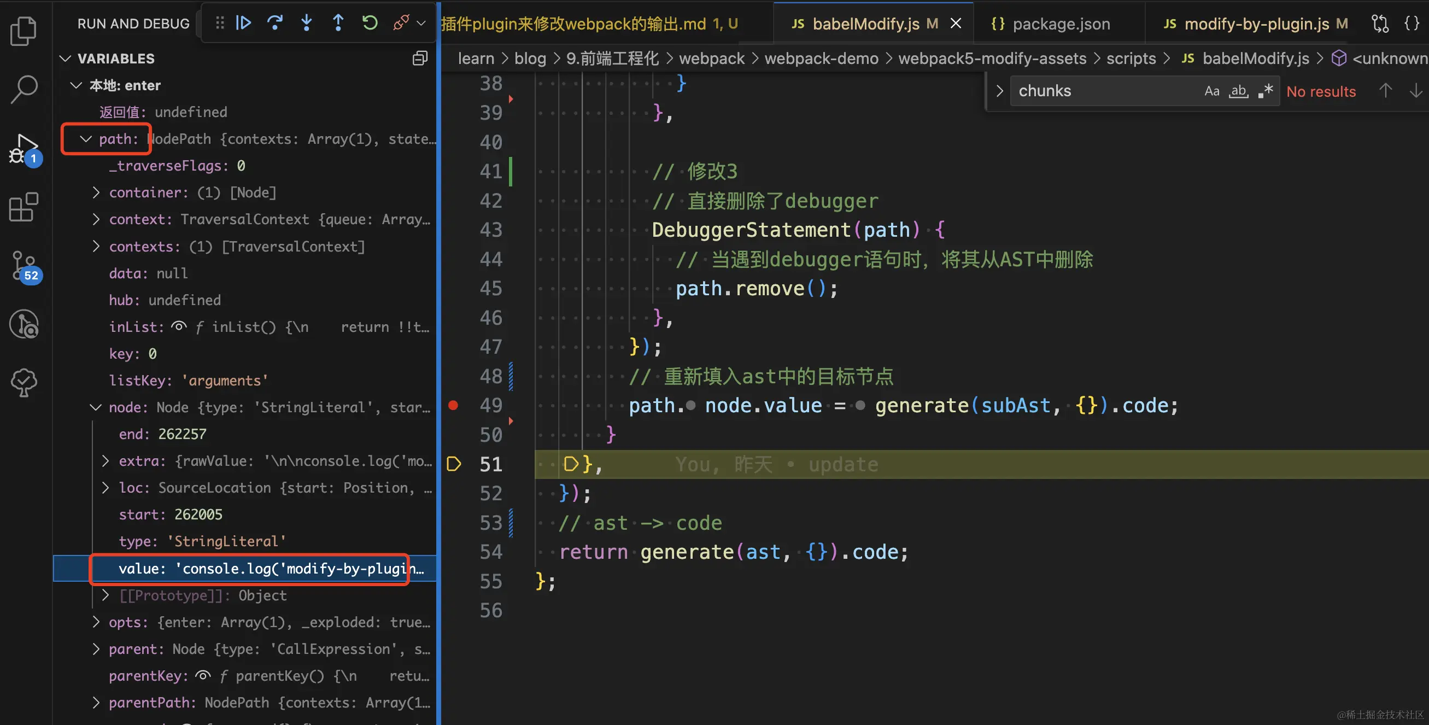Screen dimensions: 1429x725
Task: Open the Source Control view with 52 badge
Action: click(x=24, y=266)
